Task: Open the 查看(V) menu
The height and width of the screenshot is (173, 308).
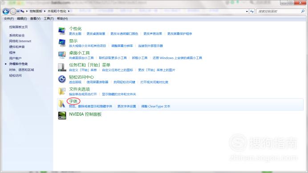Action: pos(35,19)
